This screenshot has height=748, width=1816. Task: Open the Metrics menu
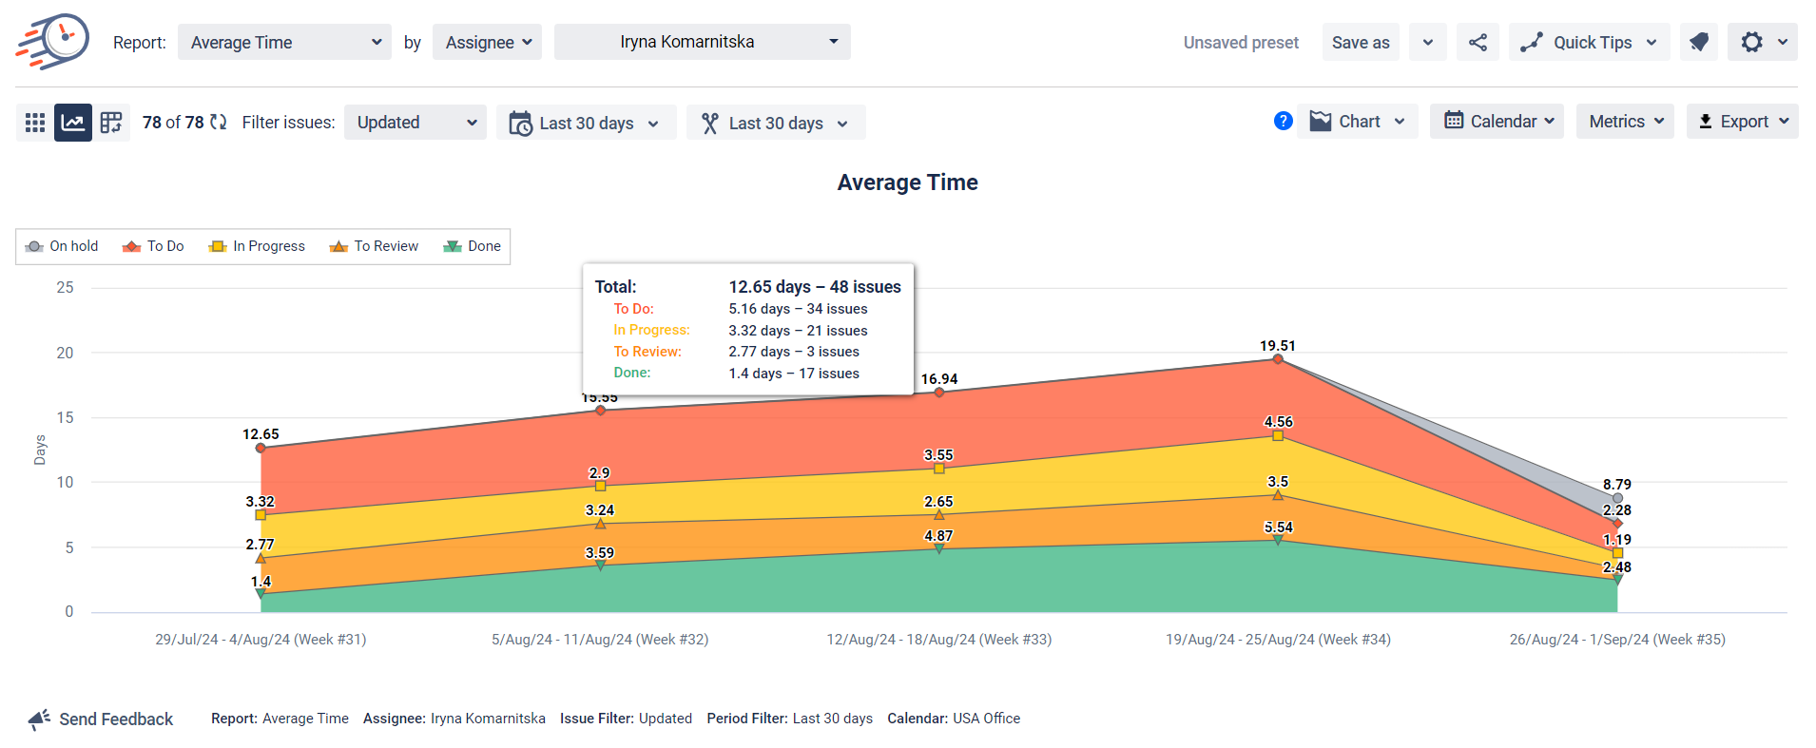[1625, 122]
